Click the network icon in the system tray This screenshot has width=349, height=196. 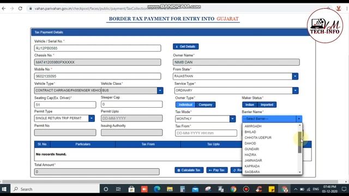coord(309,189)
